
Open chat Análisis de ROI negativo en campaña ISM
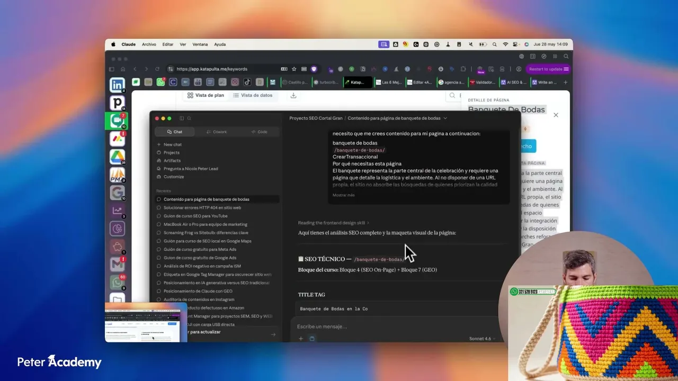pyautogui.click(x=217, y=266)
